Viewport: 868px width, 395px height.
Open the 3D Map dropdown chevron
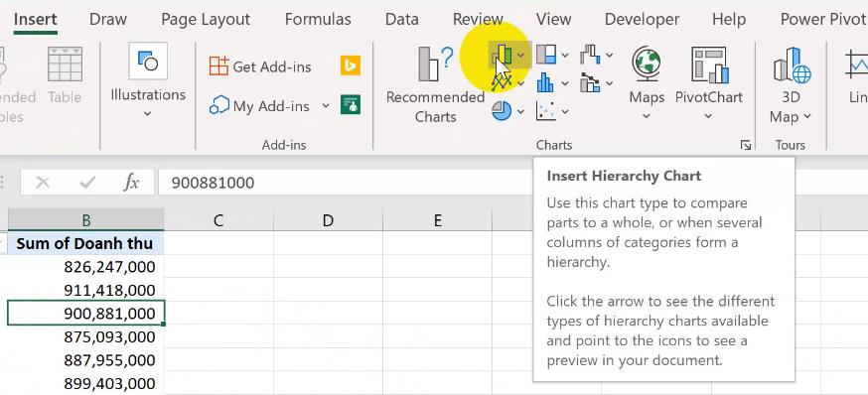[x=807, y=117]
